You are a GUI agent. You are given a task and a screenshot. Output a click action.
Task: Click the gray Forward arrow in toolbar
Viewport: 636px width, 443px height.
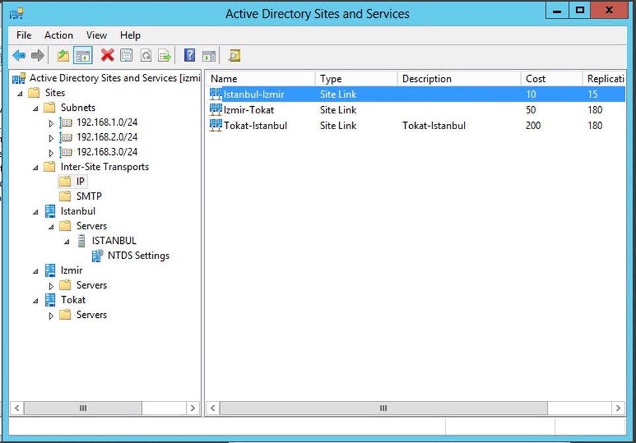click(x=38, y=55)
